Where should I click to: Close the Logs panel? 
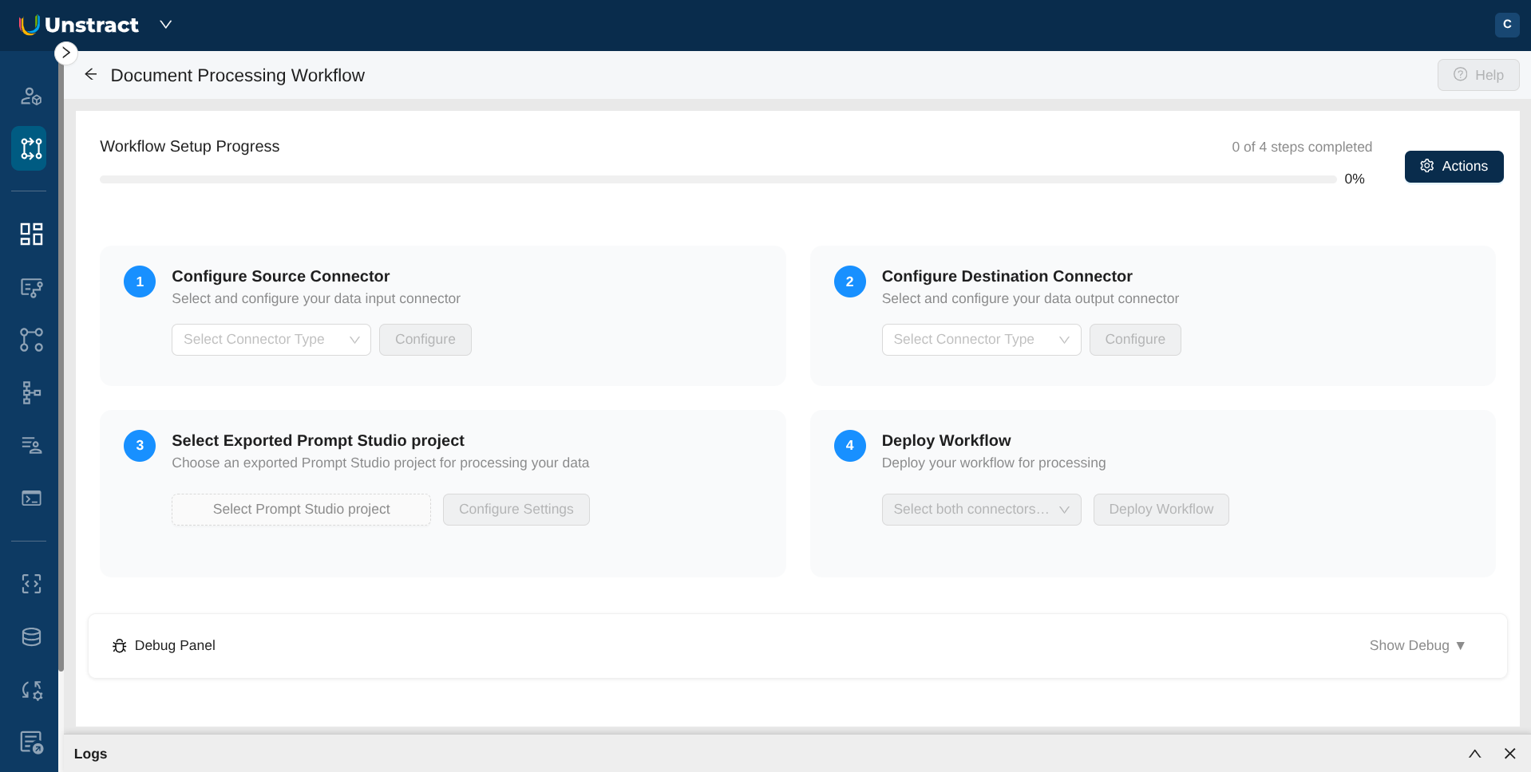pos(1509,754)
